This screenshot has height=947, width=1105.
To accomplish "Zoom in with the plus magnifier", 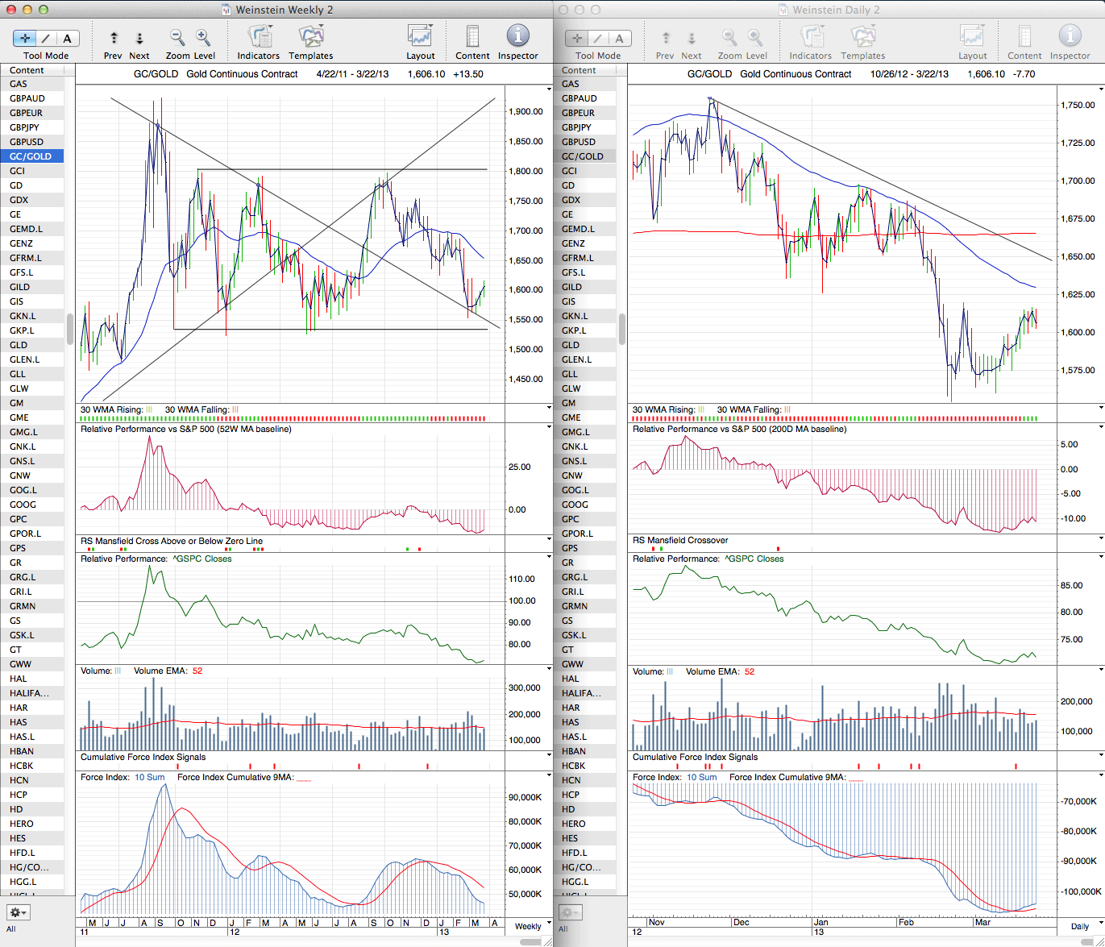I will tap(203, 38).
